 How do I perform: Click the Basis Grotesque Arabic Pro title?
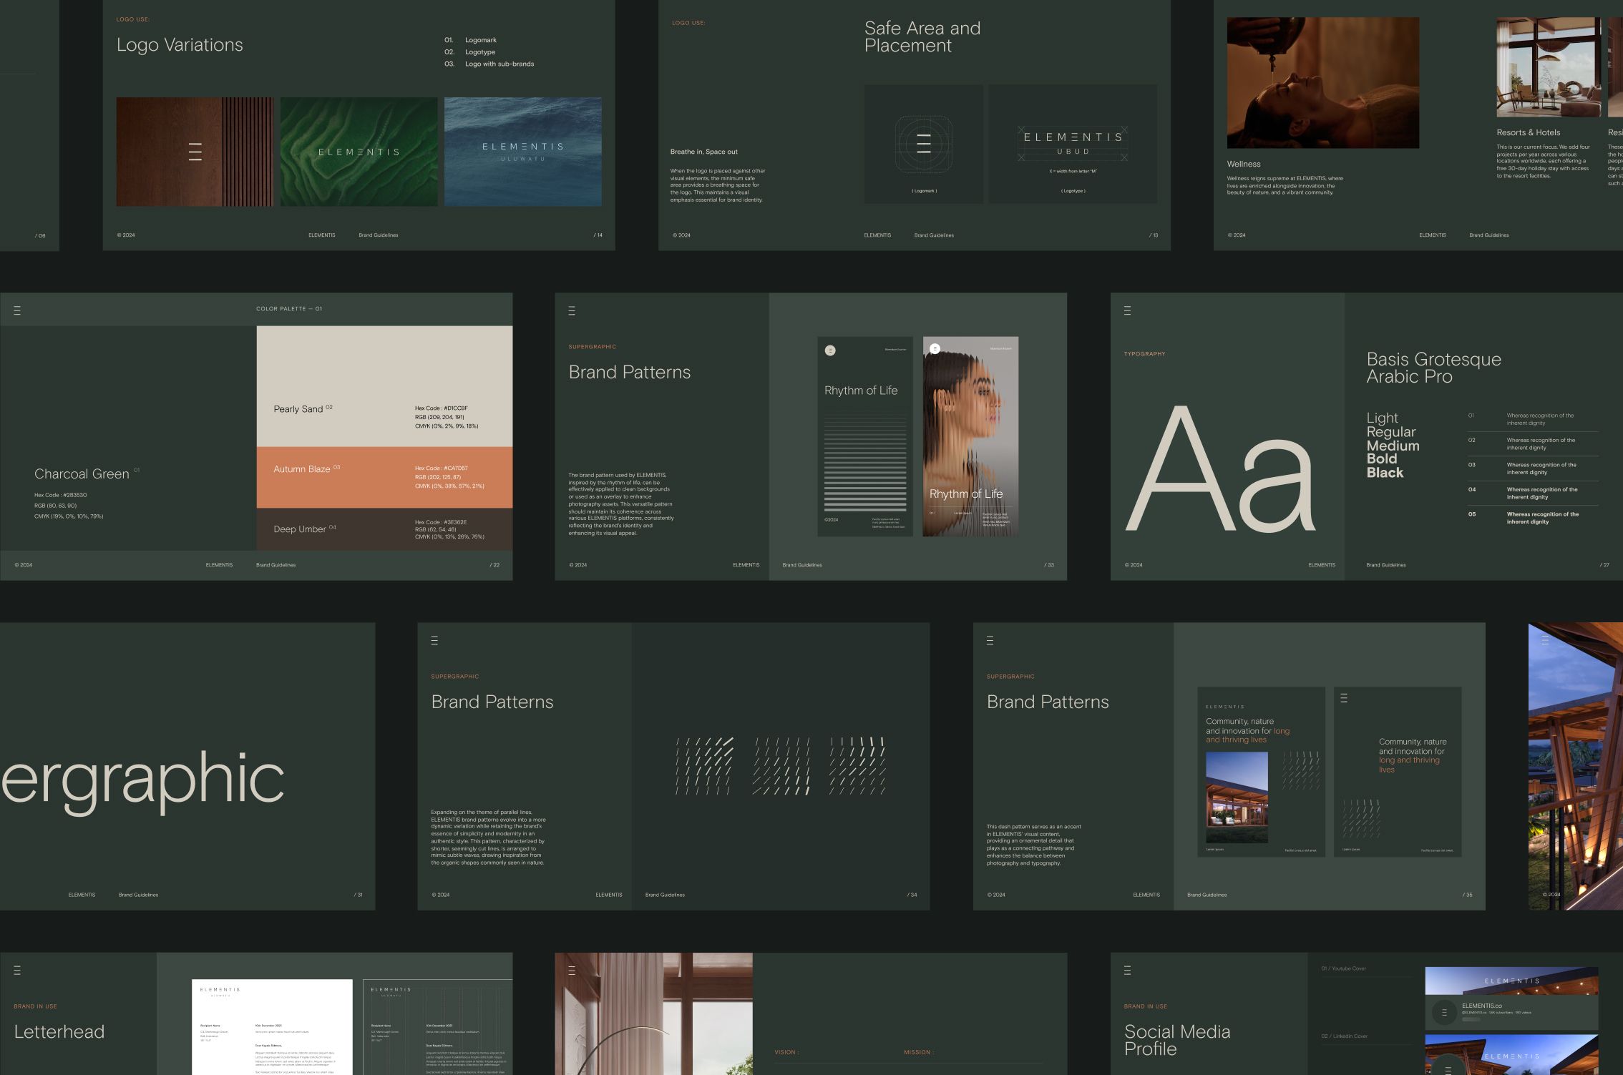tap(1433, 368)
